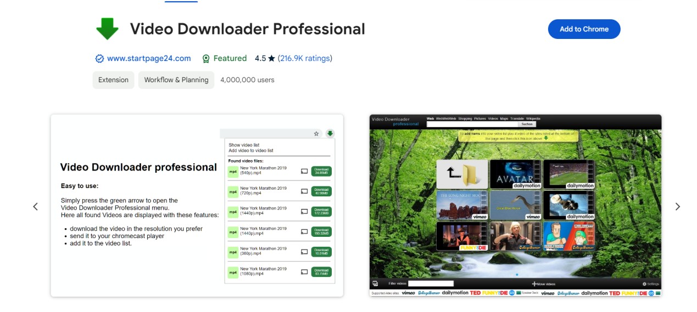Go to previous screenshot with left chevron
Viewport: 697px width, 312px height.
pos(36,207)
